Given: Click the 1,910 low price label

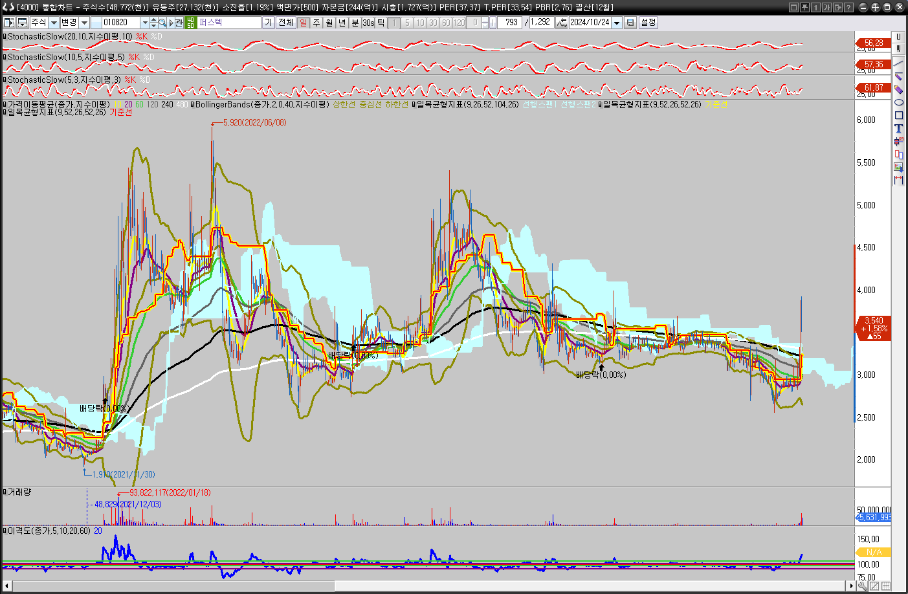Looking at the screenshot, I should [x=124, y=474].
